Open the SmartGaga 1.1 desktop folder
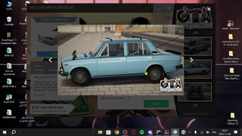 pos(9,39)
